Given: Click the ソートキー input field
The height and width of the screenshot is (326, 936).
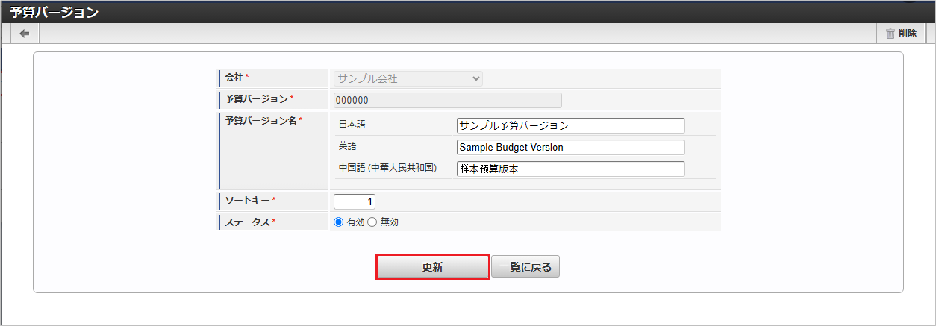Looking at the screenshot, I should click(355, 201).
